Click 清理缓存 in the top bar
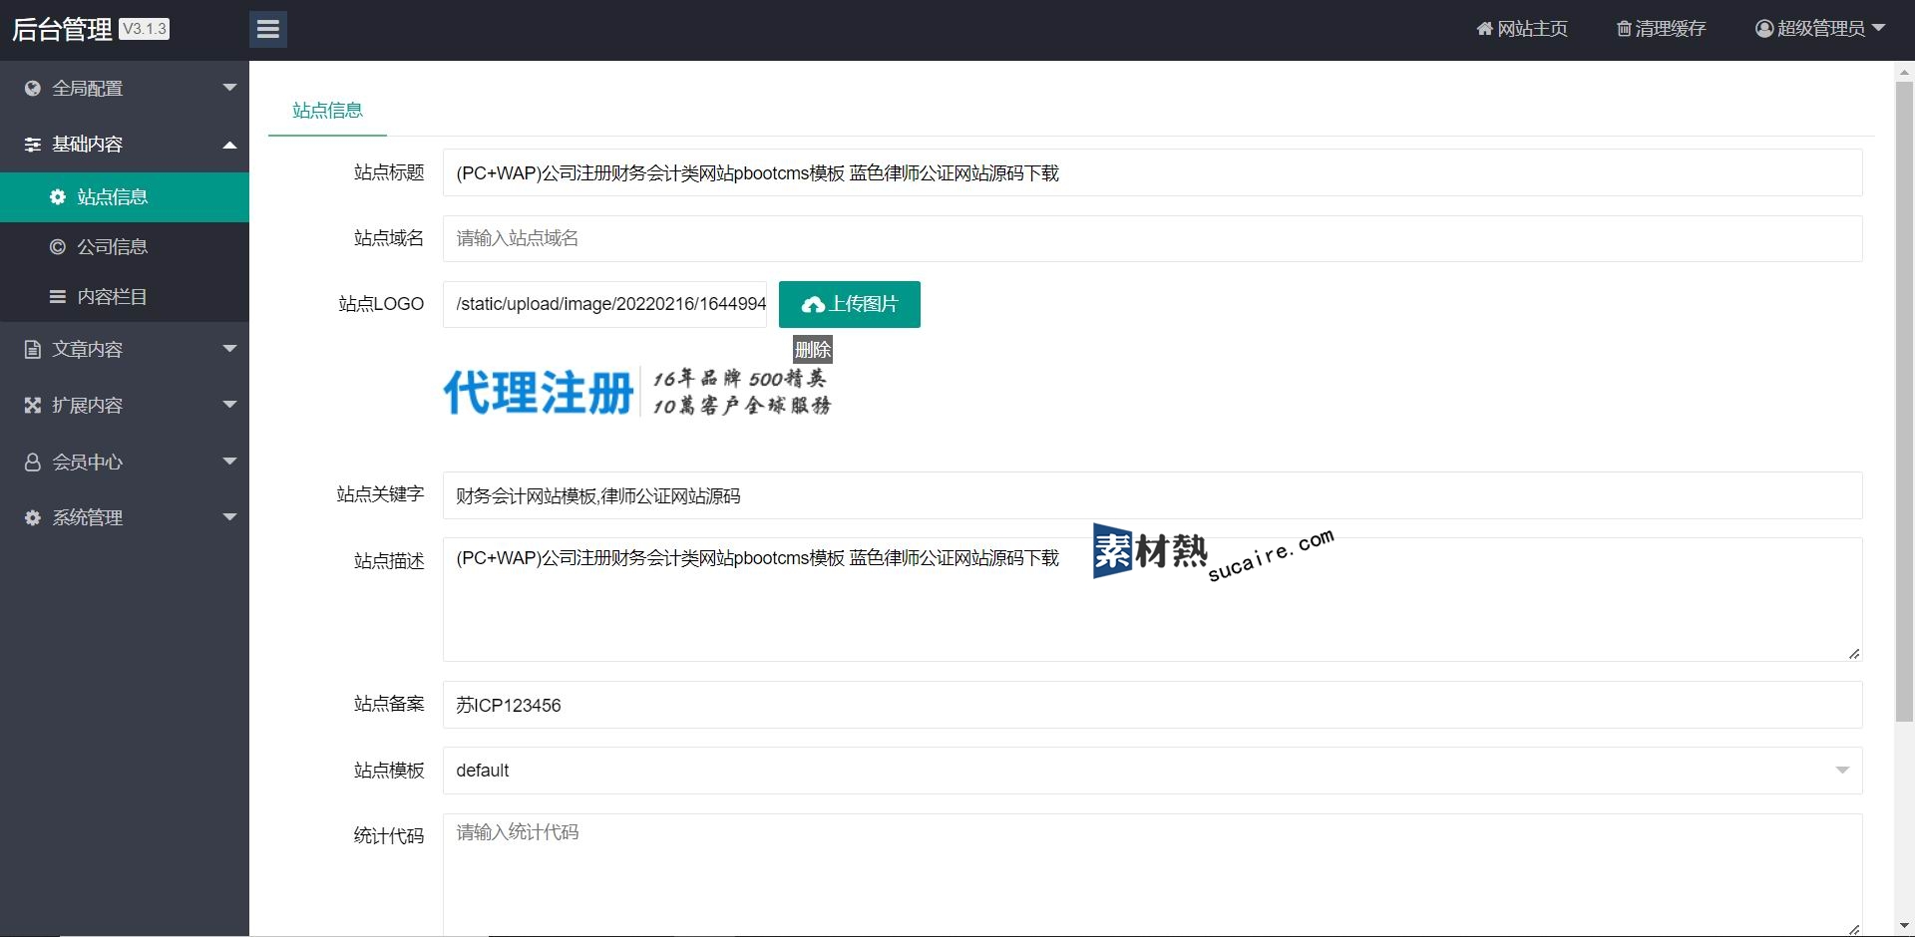This screenshot has width=1915, height=937. pos(1661,29)
